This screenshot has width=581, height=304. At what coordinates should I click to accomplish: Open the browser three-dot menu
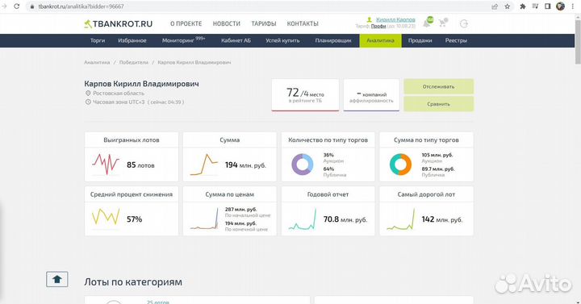click(573, 6)
